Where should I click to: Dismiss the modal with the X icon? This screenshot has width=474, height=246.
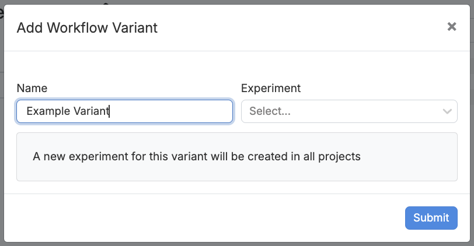click(451, 27)
